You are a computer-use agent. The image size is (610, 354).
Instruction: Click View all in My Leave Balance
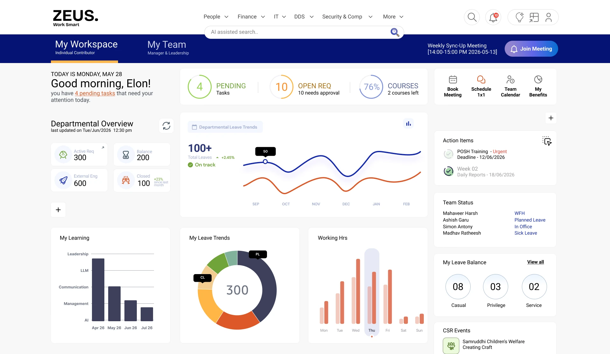[535, 262]
